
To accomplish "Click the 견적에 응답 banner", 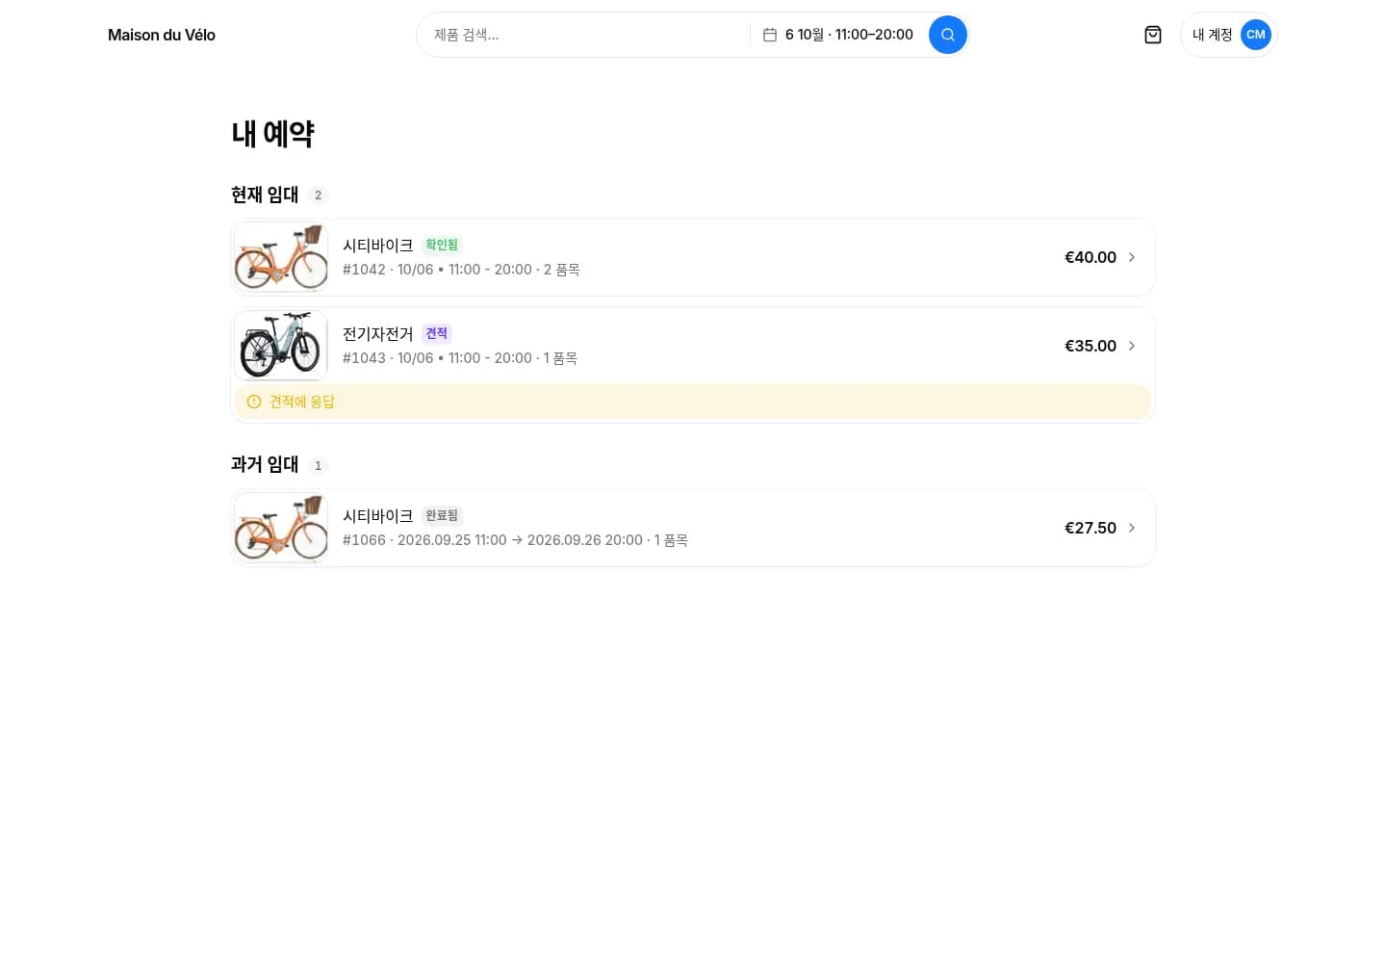I will [693, 402].
